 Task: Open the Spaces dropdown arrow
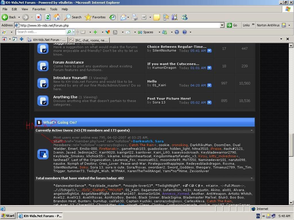pos(159,32)
